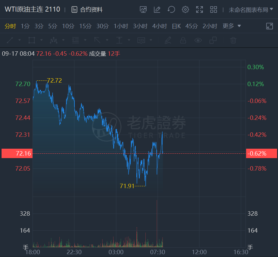
Task: Expand the line tool dropdown arrow
Action: (19, 40)
